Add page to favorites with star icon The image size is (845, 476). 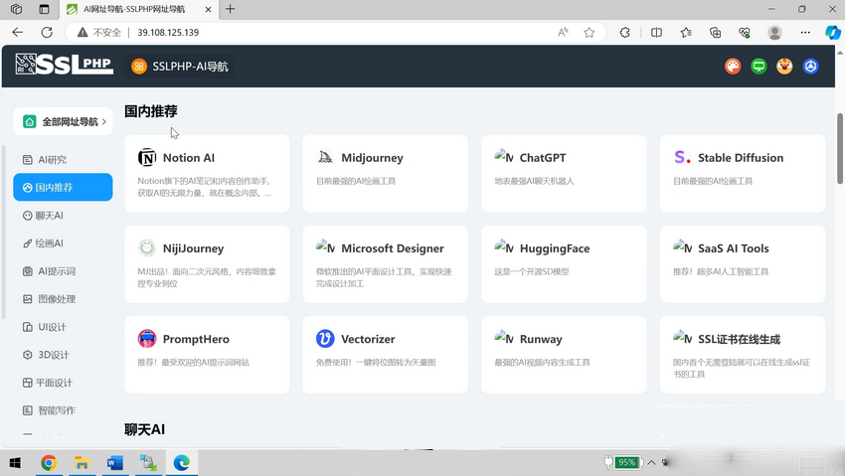pos(590,33)
